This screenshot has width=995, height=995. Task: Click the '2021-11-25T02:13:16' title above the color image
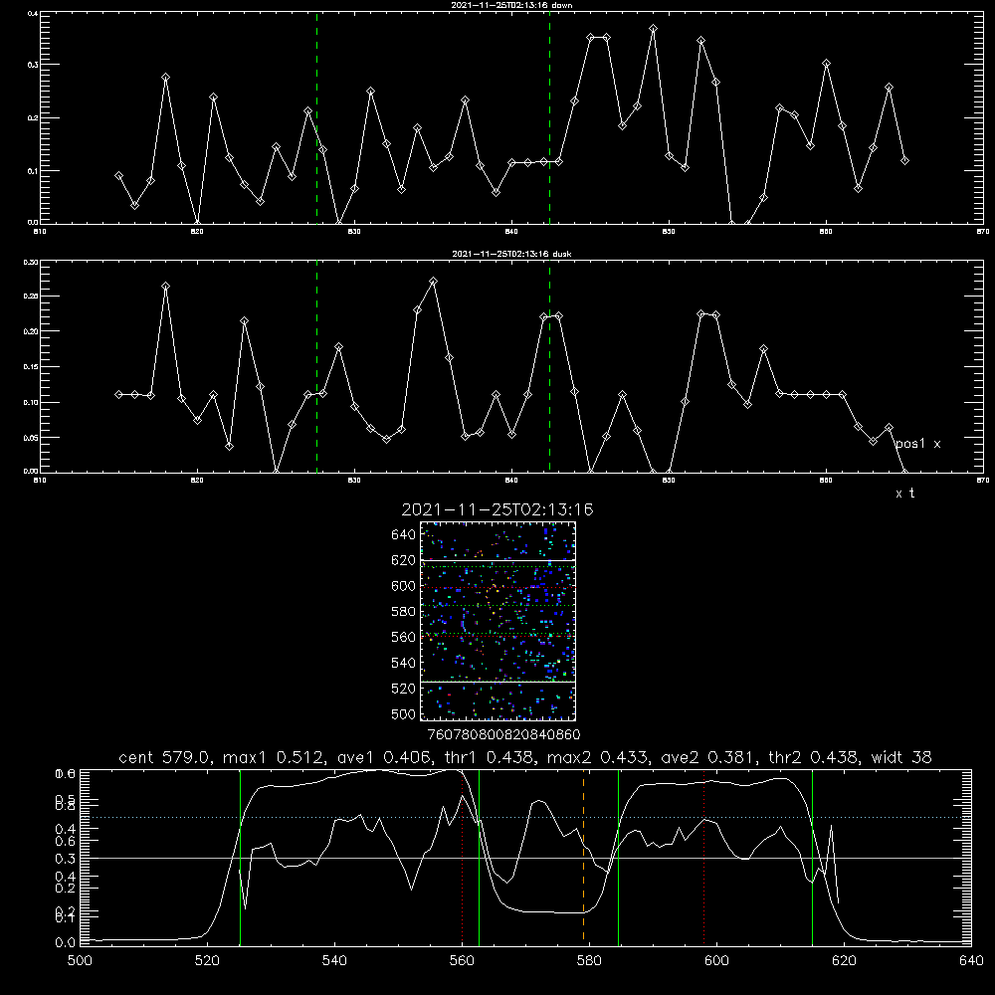point(497,509)
